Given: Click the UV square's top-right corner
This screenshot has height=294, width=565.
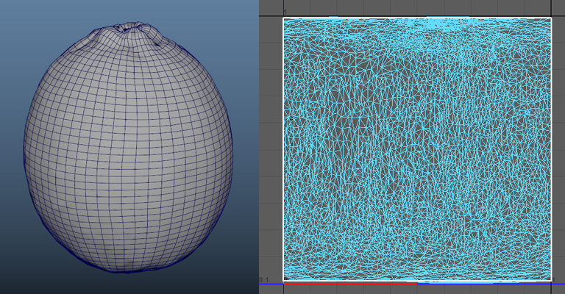Looking at the screenshot, I should pyautogui.click(x=551, y=18).
